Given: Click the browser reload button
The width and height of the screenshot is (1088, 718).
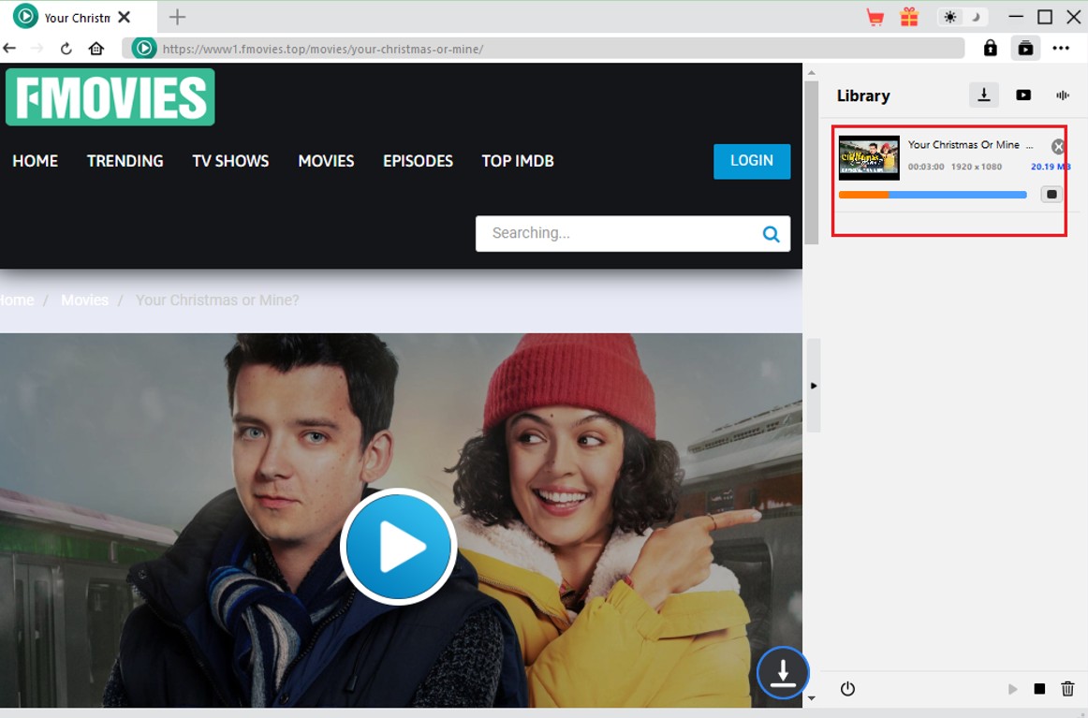Looking at the screenshot, I should [x=66, y=49].
